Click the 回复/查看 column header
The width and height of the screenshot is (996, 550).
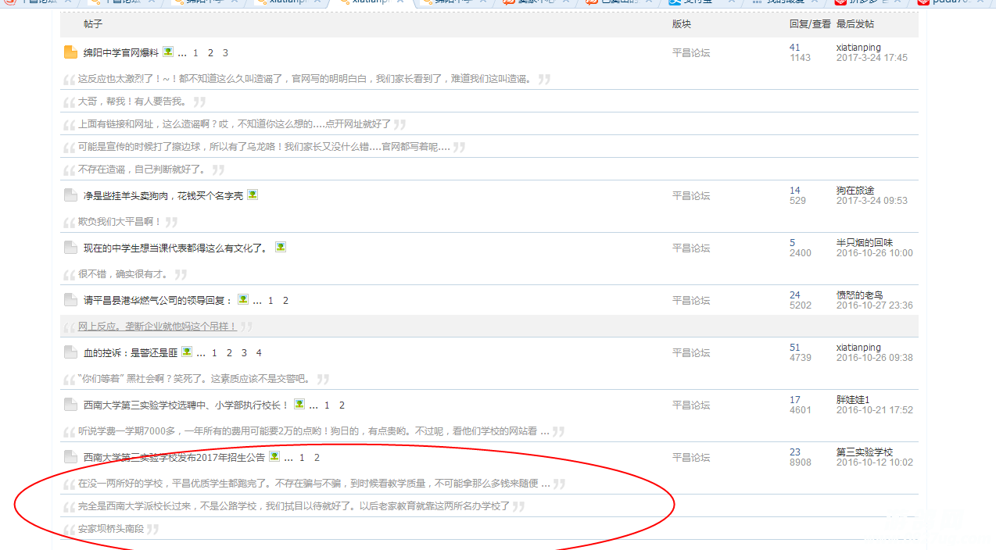(810, 24)
